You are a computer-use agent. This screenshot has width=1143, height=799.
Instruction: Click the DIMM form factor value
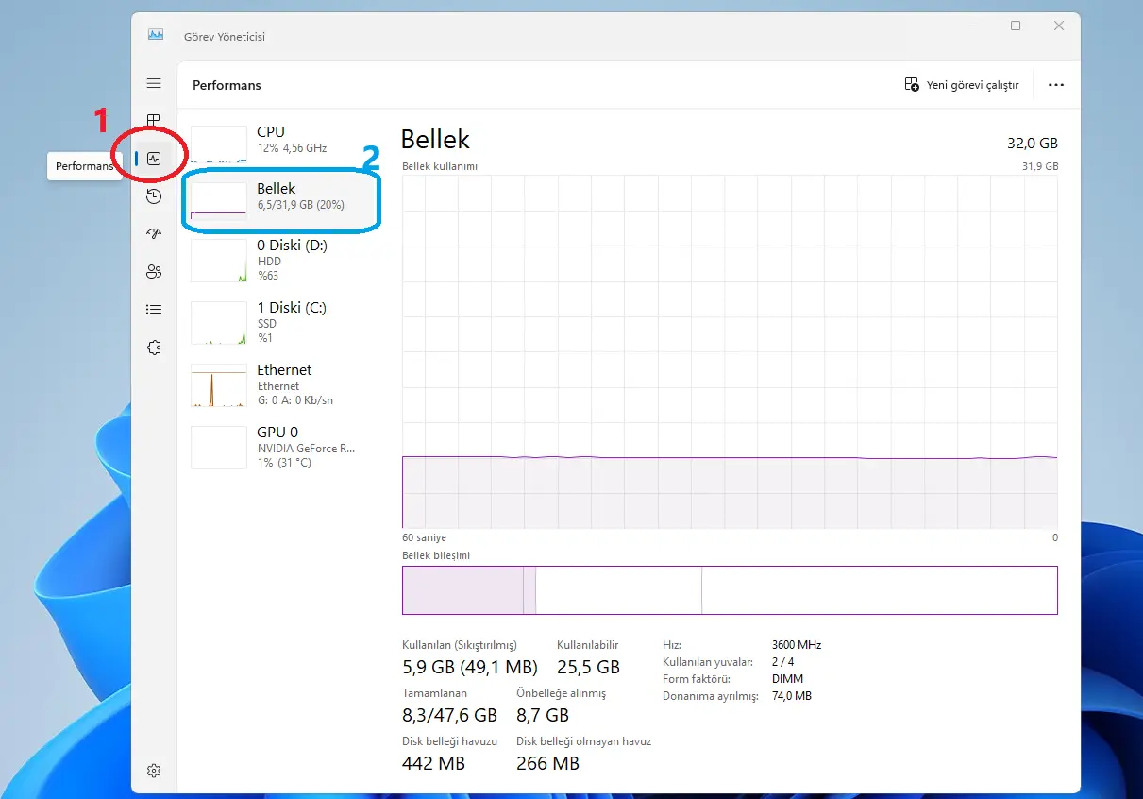point(786,679)
